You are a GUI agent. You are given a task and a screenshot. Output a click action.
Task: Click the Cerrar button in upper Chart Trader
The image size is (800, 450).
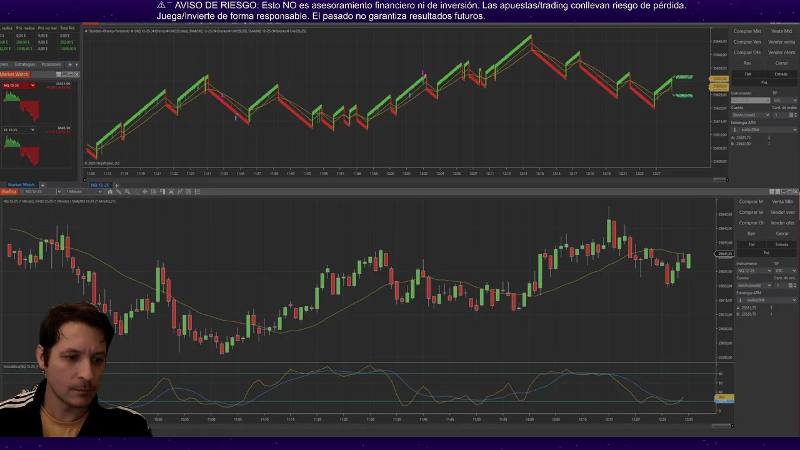[x=782, y=63]
